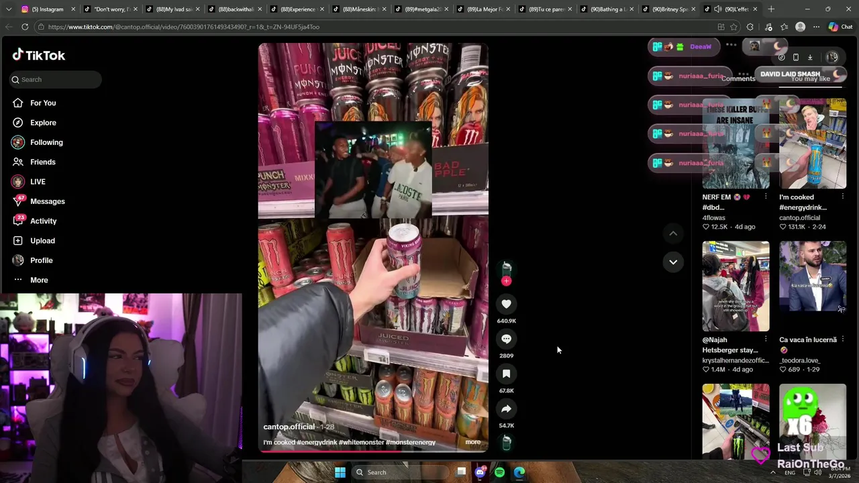Open the TikTok profile avatar at top right

832,57
